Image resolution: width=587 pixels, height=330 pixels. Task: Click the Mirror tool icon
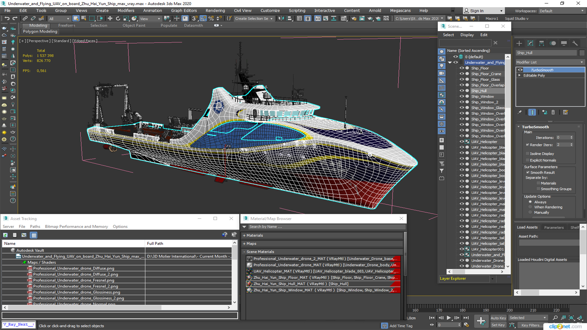(x=281, y=18)
